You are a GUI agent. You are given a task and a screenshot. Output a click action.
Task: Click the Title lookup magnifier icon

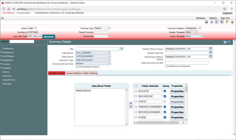122,49
